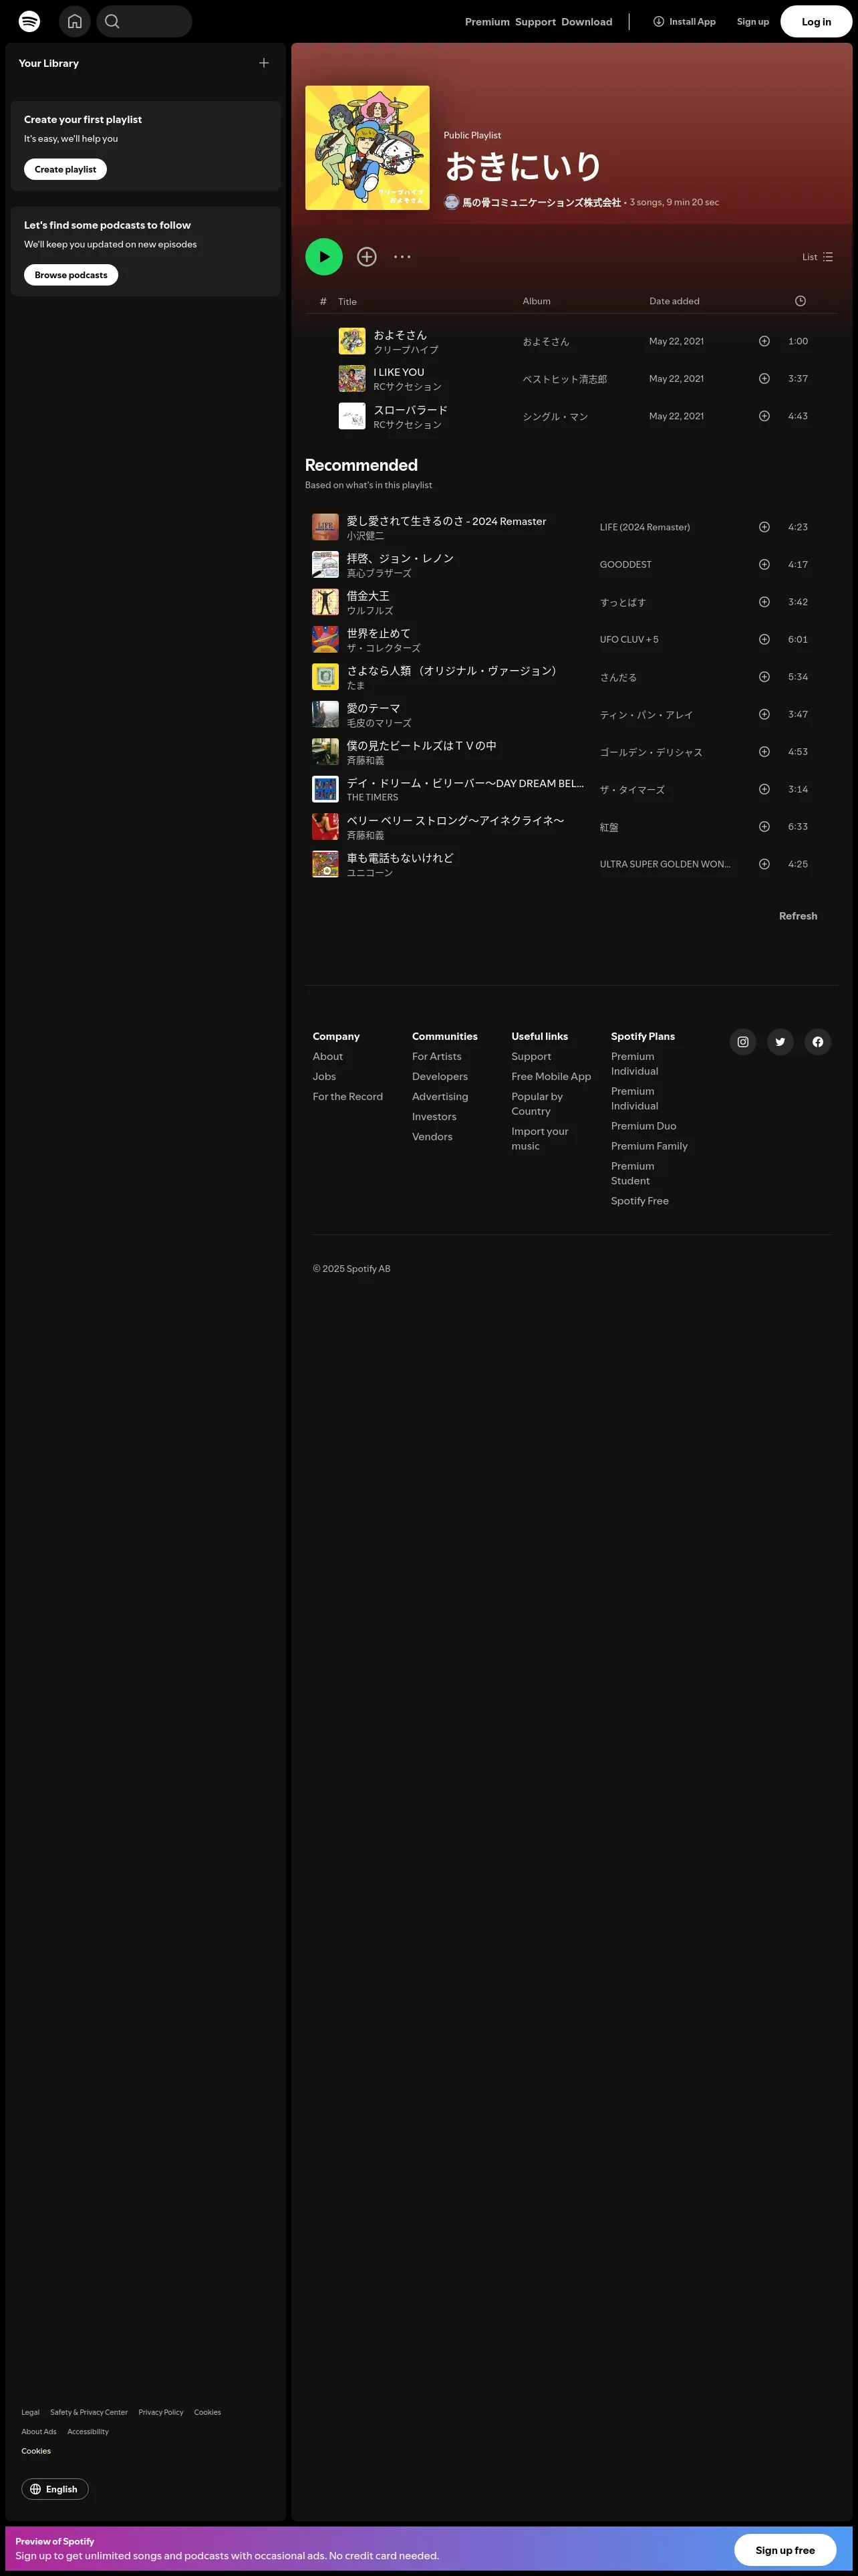This screenshot has width=858, height=2576.
Task: Add 愛し愛されて生きるのさ to liked songs
Action: pyautogui.click(x=764, y=527)
